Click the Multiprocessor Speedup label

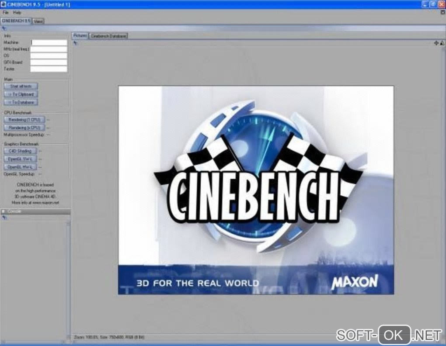[x=24, y=135]
